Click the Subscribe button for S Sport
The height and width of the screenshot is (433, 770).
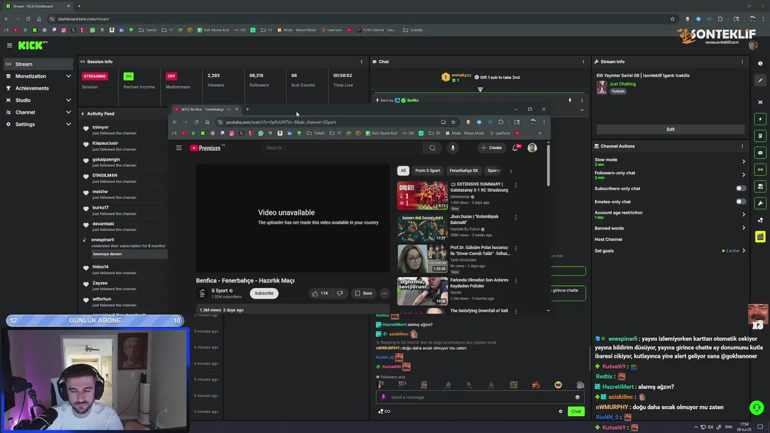263,293
